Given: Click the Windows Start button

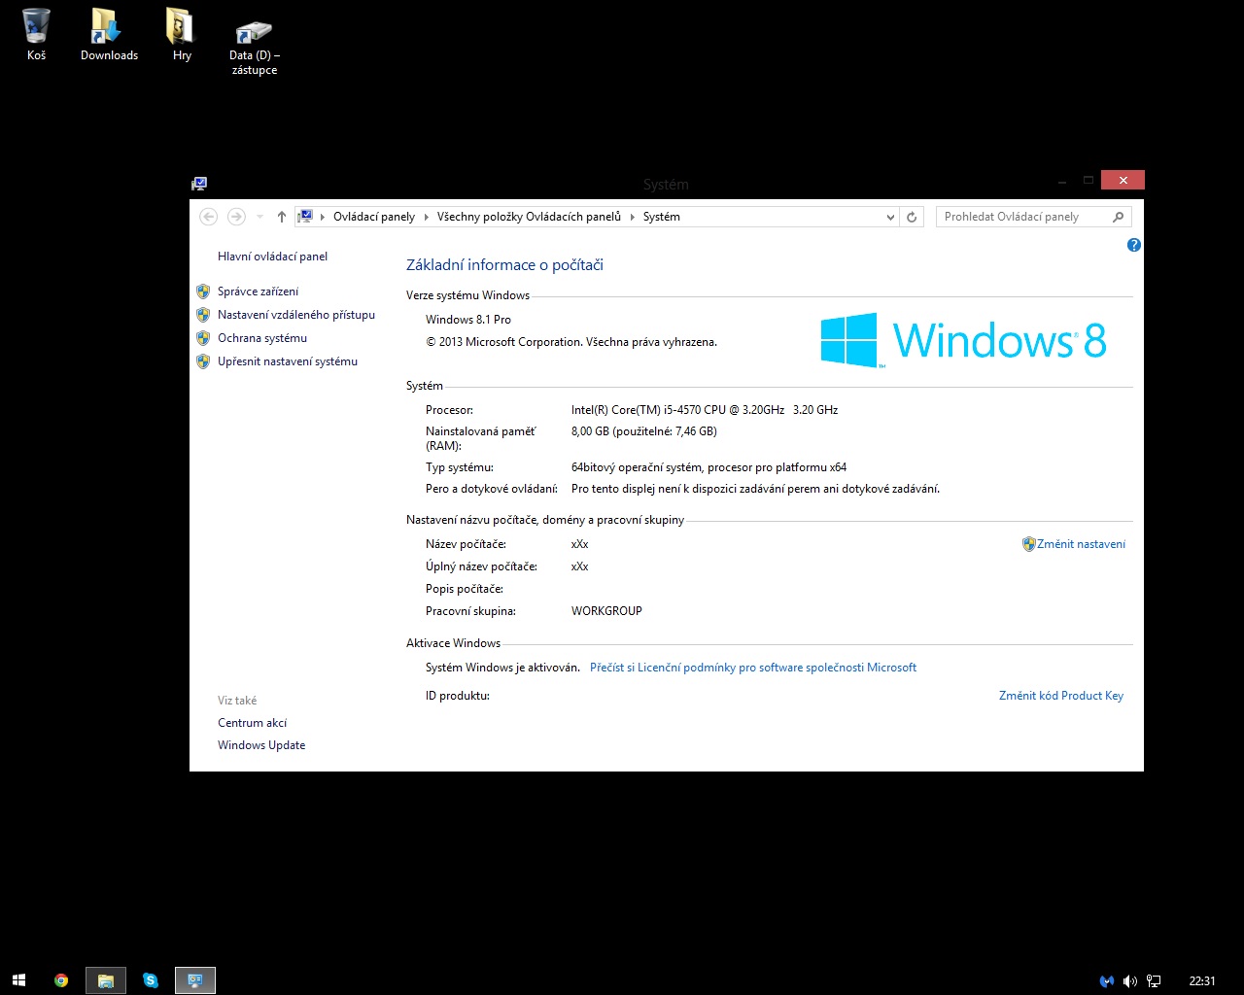Looking at the screenshot, I should click(18, 980).
